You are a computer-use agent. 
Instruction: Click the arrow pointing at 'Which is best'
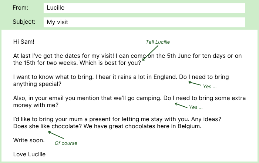tap(150, 54)
